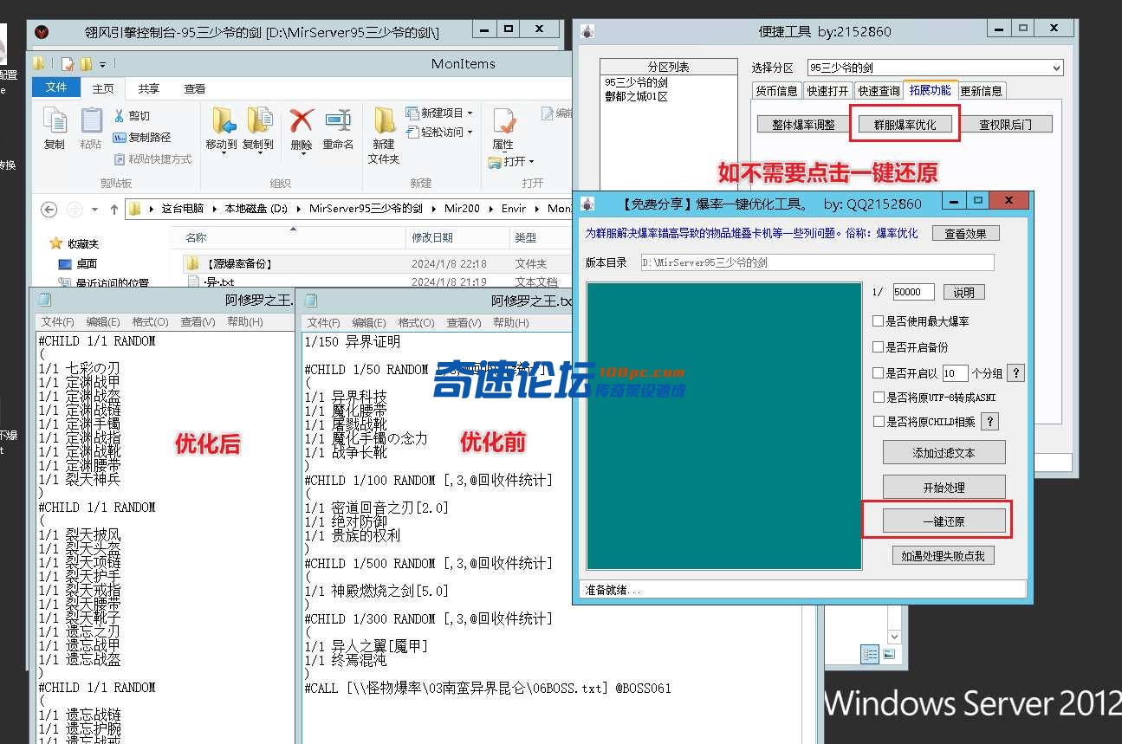This screenshot has height=744, width=1122.
Task: Click the 粘贴 (Paste) clipboard icon
Action: [91, 121]
